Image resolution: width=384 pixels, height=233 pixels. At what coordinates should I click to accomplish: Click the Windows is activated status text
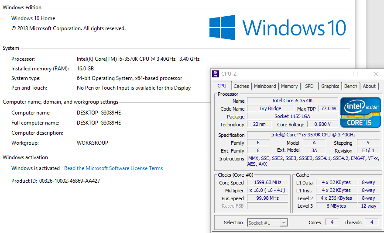pos(35,168)
